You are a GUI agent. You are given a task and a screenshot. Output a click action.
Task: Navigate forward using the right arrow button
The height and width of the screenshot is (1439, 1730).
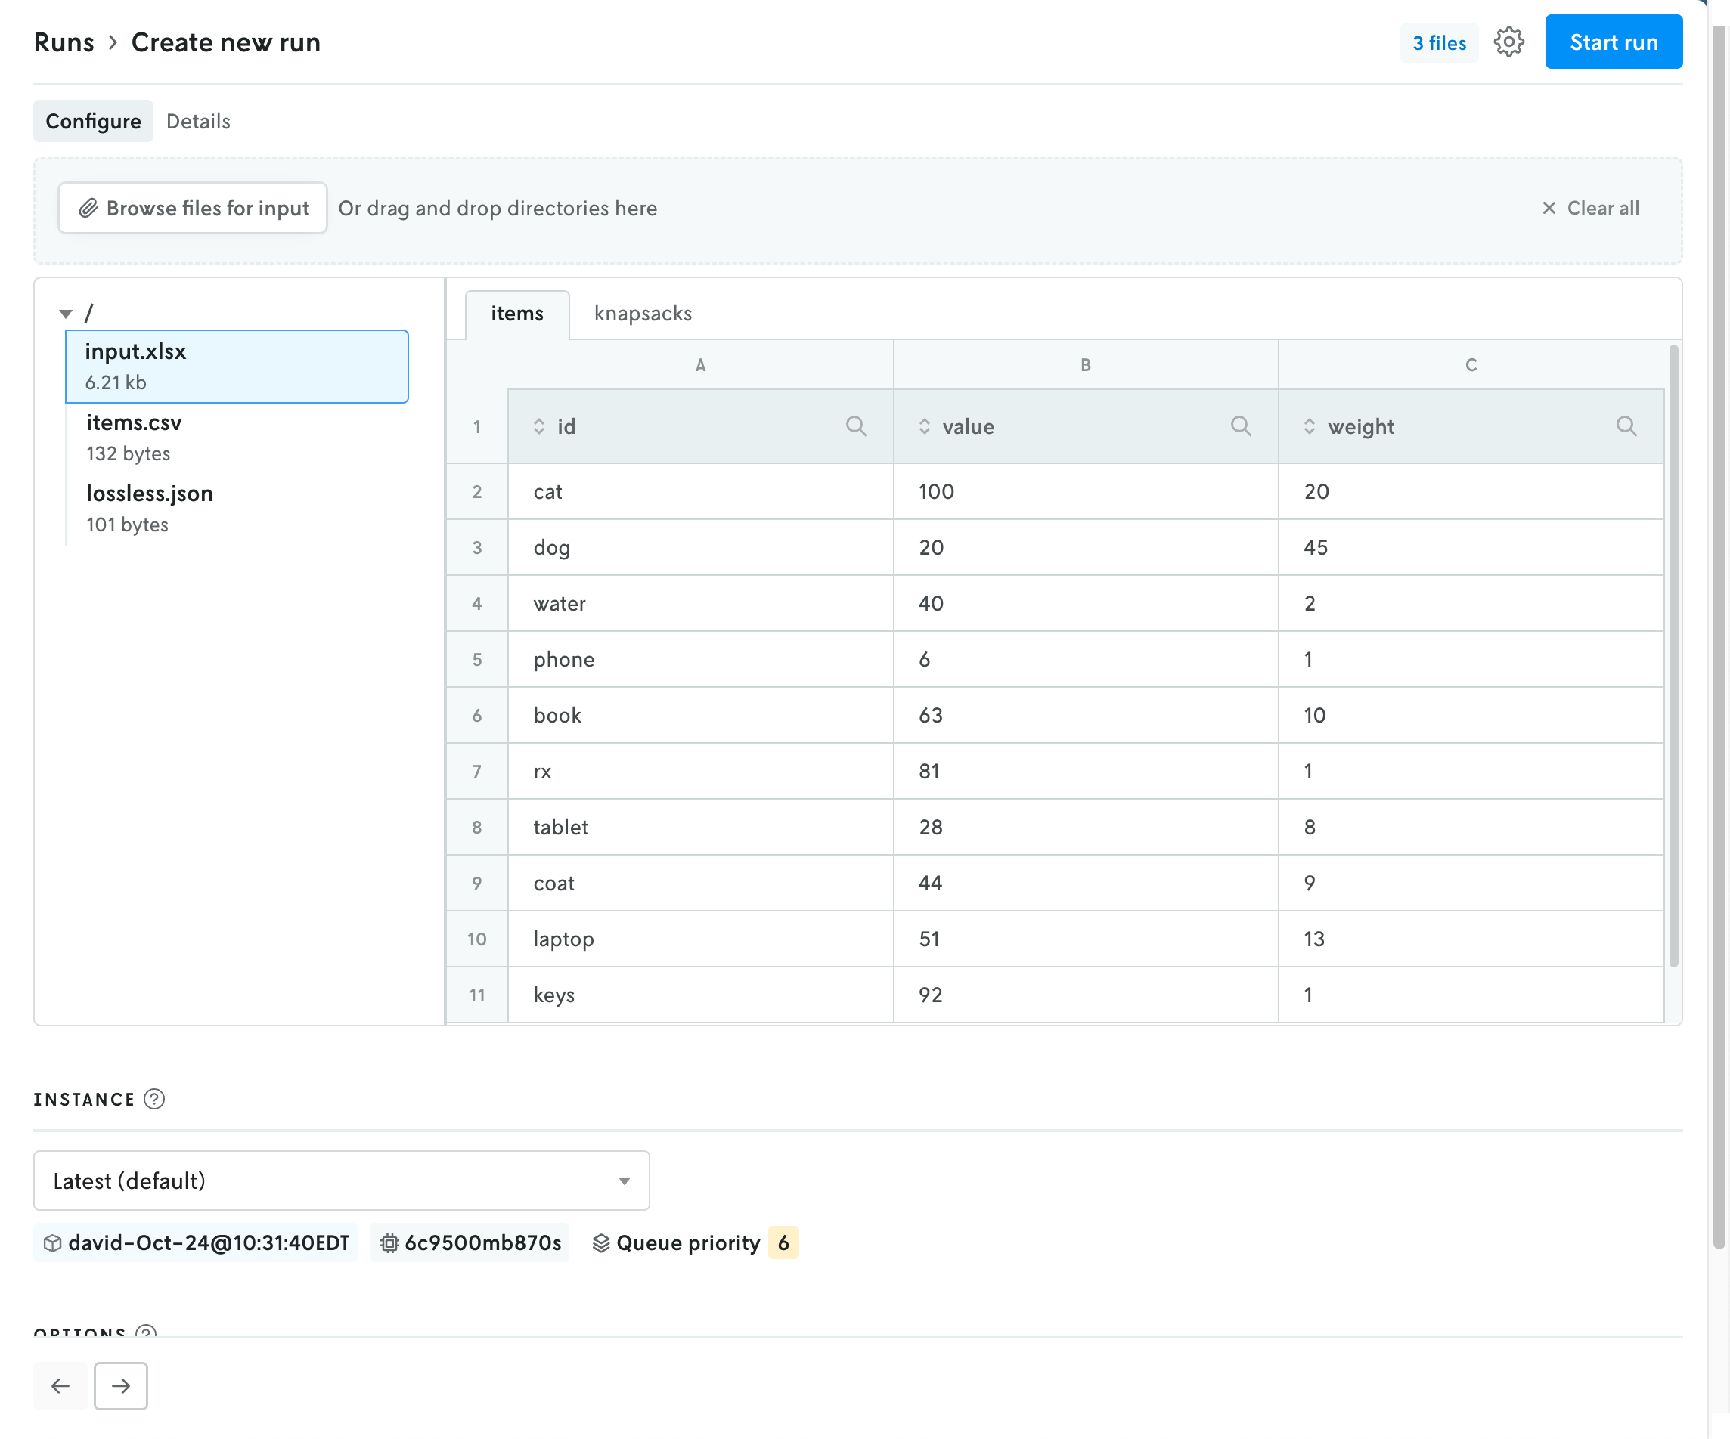pyautogui.click(x=120, y=1385)
